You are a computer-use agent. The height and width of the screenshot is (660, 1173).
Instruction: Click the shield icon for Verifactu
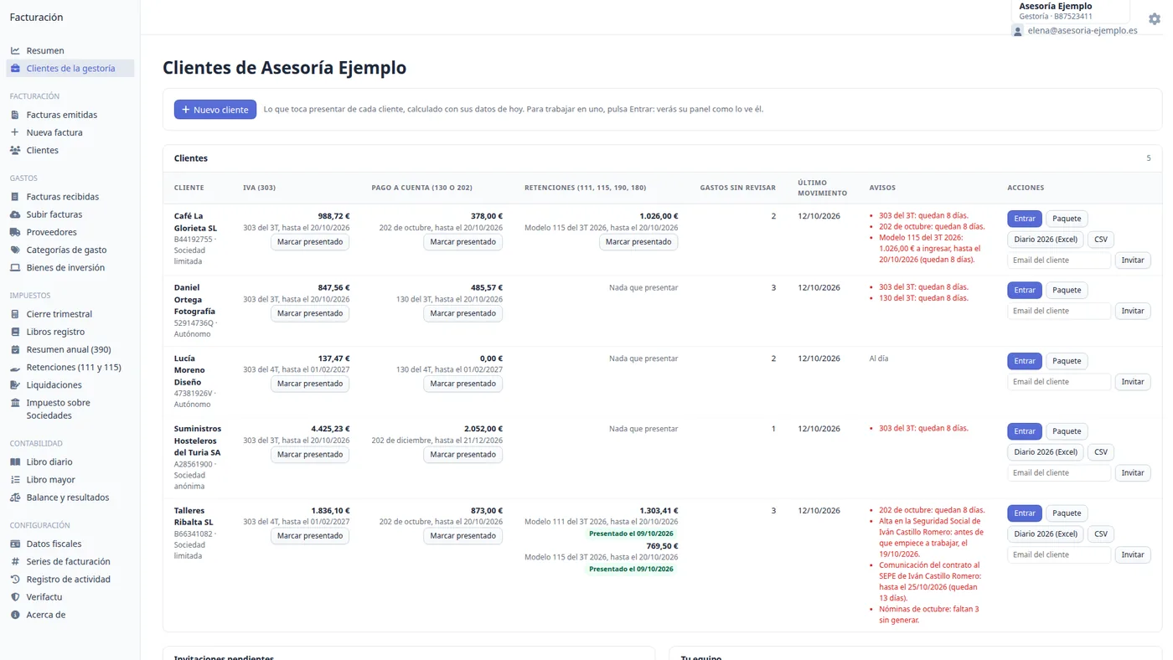15,597
